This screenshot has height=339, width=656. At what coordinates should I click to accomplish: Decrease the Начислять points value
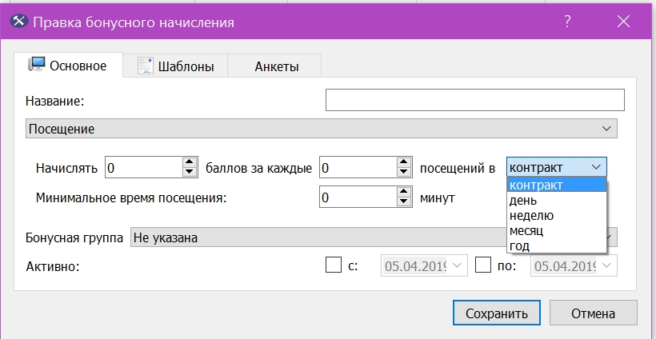pyautogui.click(x=190, y=172)
